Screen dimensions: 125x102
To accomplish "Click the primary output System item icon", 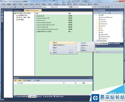I will point(36,32).
